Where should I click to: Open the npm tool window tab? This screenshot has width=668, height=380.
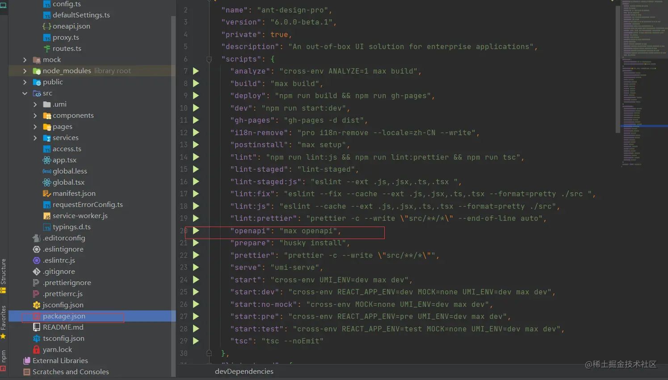3,361
